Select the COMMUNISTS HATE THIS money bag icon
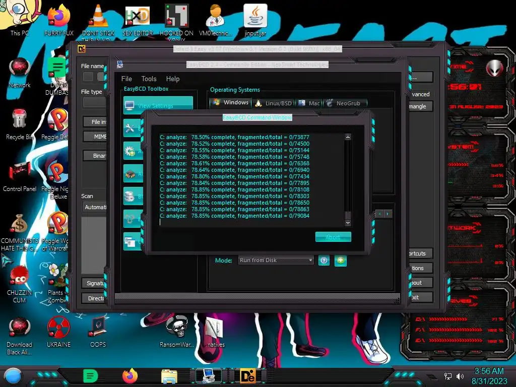The image size is (516, 387). (20, 232)
